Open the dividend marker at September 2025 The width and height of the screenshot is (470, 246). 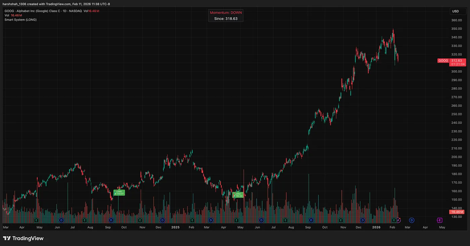coord(311,220)
